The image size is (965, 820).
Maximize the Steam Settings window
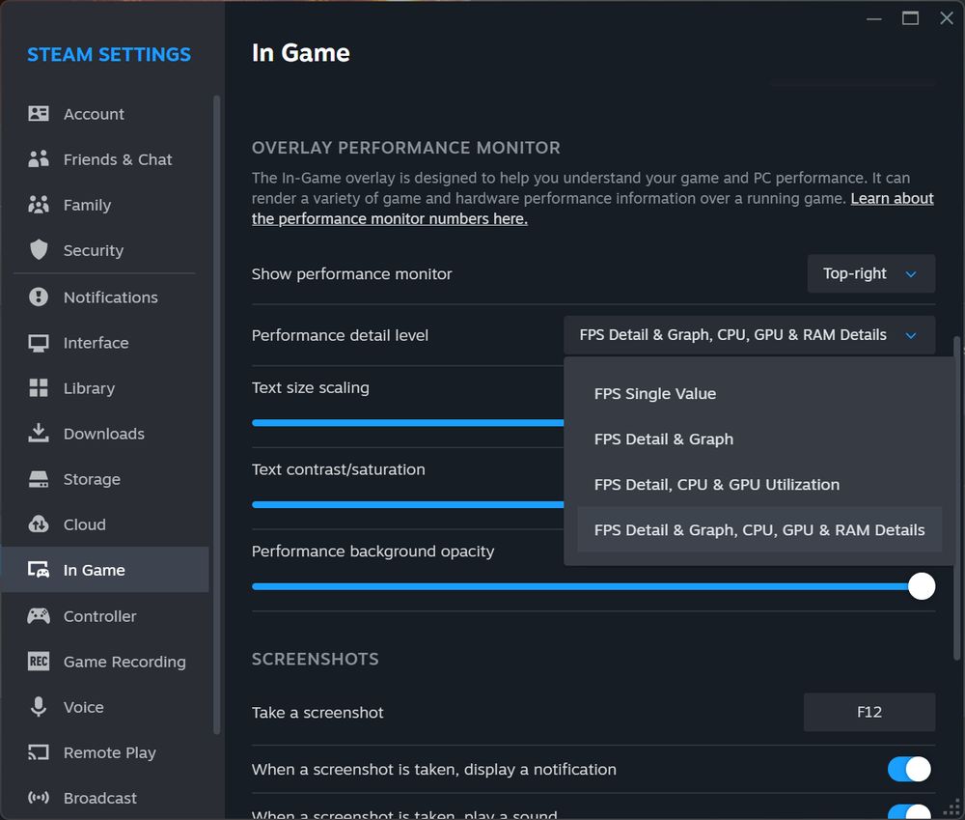click(x=910, y=18)
